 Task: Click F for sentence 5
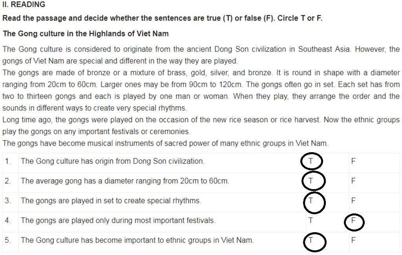click(x=353, y=240)
